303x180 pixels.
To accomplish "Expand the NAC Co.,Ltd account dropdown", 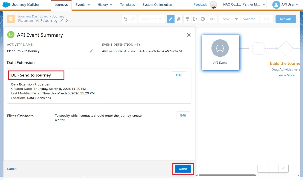I will tap(264, 5).
